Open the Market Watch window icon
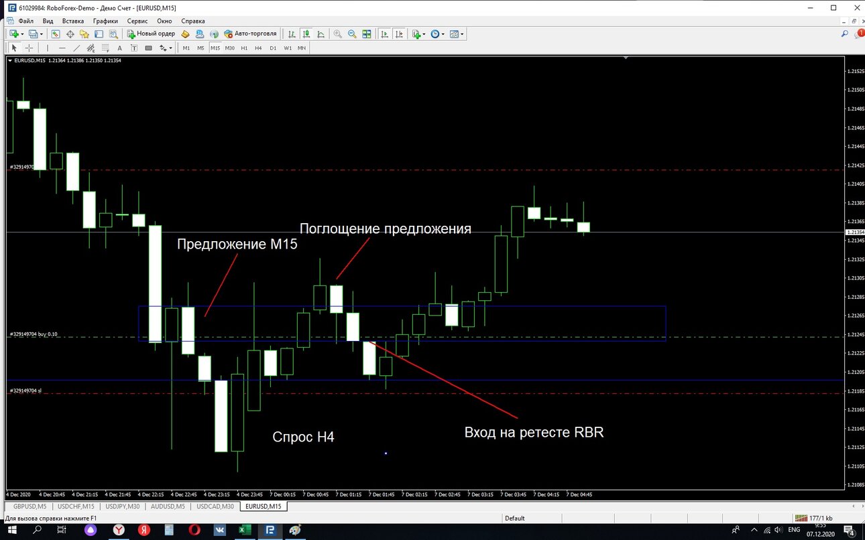Viewport: 865px width, 540px height. (56, 33)
